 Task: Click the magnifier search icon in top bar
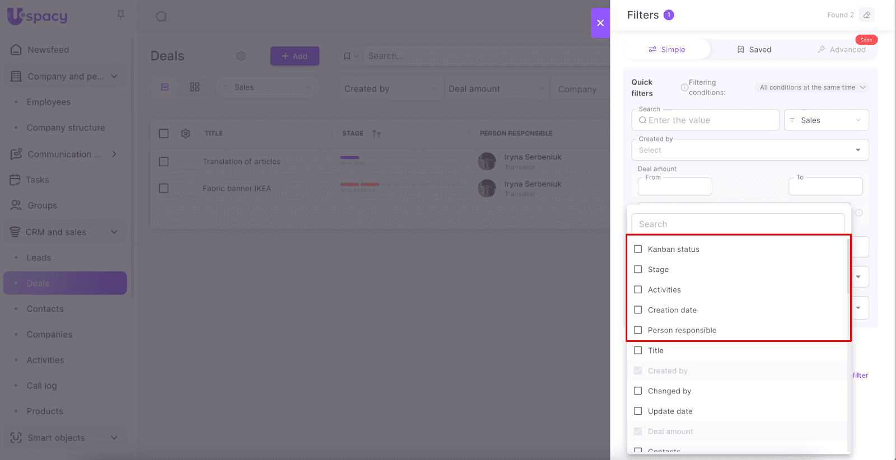(161, 17)
